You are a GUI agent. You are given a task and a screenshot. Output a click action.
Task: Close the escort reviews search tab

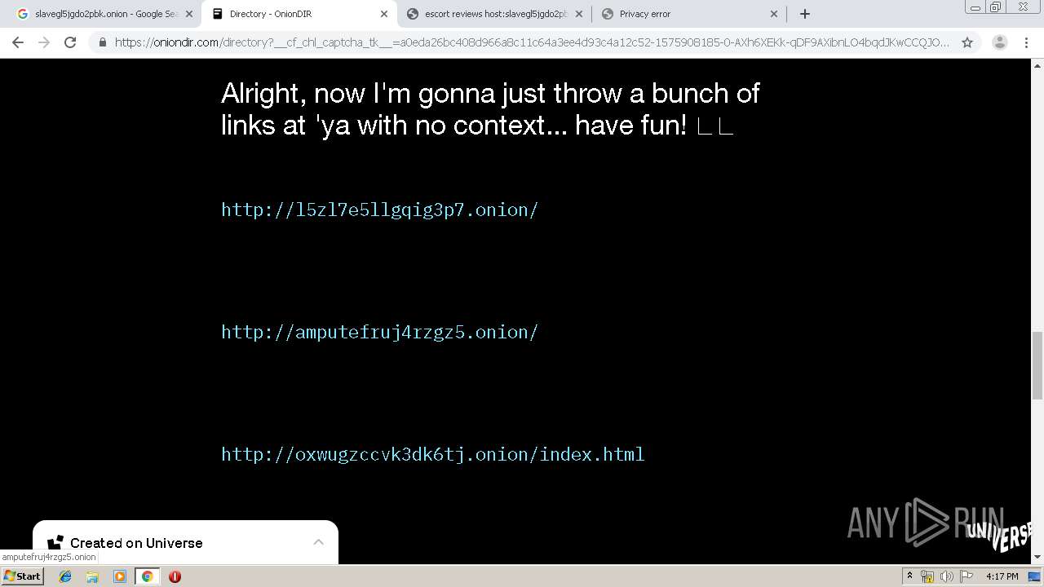tap(579, 14)
